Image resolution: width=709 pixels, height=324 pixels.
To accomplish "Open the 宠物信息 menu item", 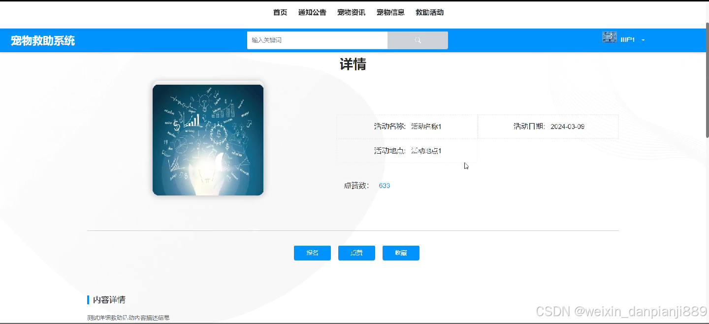I will point(390,12).
